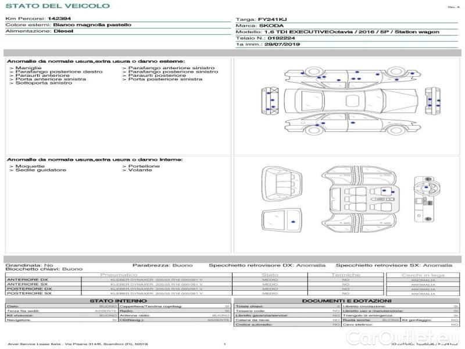This screenshot has width=465, height=349.
Task: Click the 'STATO DEL VEICOLO' title
Action: [x=58, y=6]
